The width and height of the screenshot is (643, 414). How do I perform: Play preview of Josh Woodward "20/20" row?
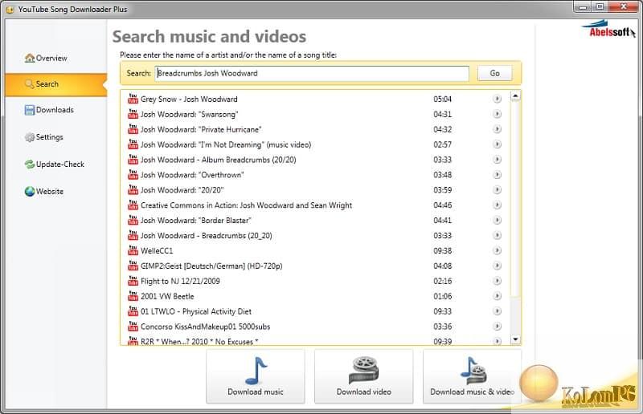click(x=497, y=190)
